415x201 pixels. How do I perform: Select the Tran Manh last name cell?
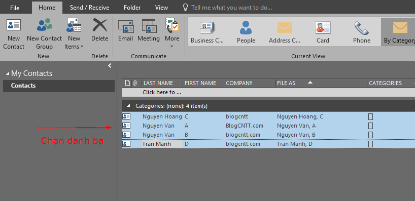point(162,144)
